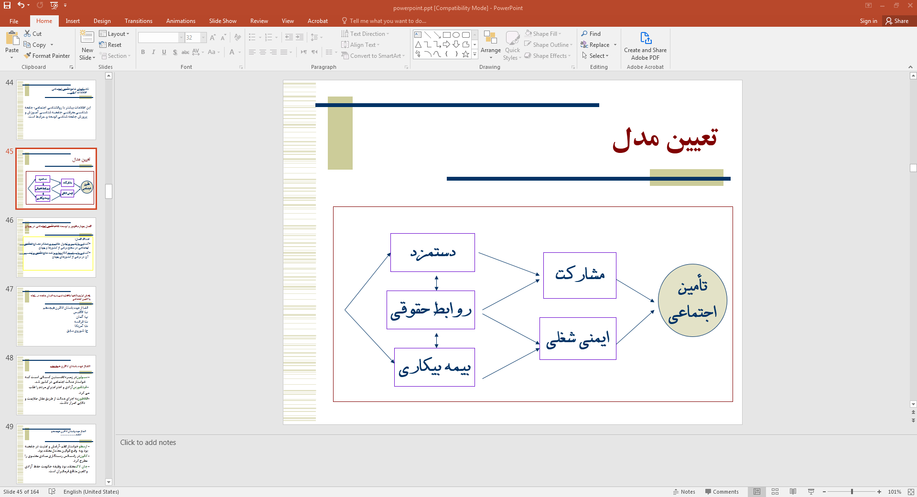The image size is (917, 497).
Task: Increase font size with the A-up icon
Action: 213,37
